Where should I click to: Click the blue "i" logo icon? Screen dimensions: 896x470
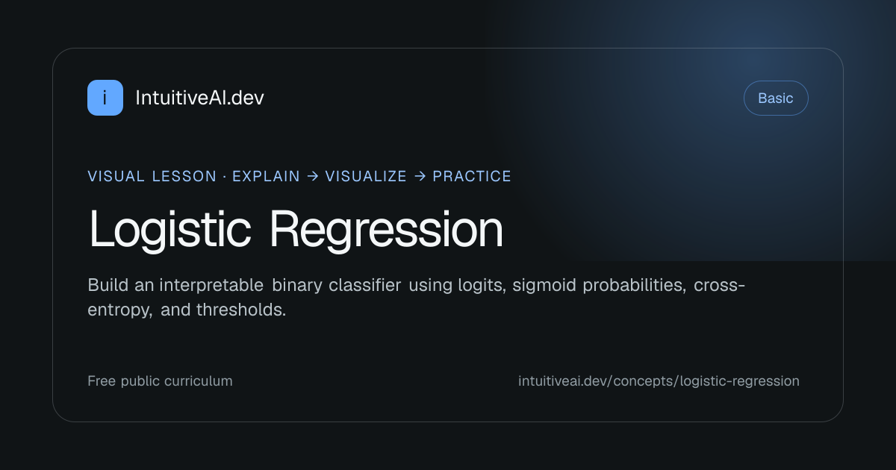pyautogui.click(x=105, y=98)
